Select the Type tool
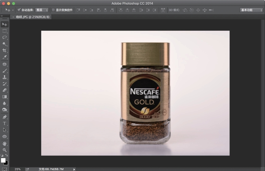 [5, 124]
